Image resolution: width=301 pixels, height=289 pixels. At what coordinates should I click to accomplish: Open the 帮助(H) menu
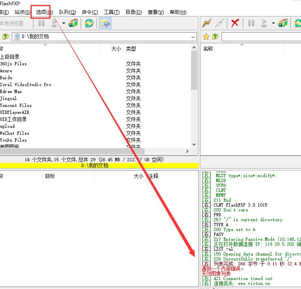[178, 12]
